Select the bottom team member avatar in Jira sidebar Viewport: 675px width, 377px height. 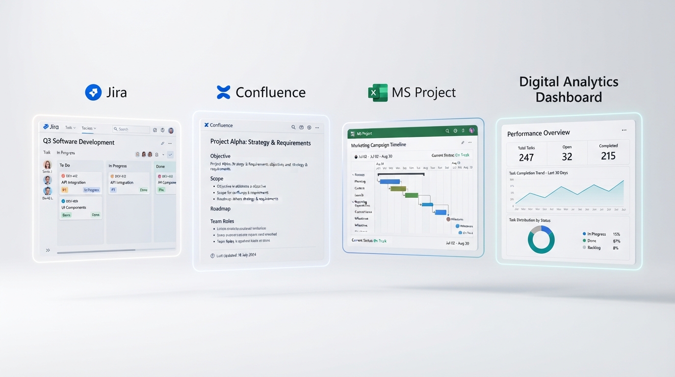(48, 191)
